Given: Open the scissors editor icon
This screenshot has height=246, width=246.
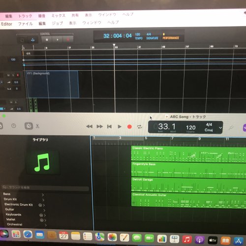Looking at the screenshot, I should tap(37, 126).
